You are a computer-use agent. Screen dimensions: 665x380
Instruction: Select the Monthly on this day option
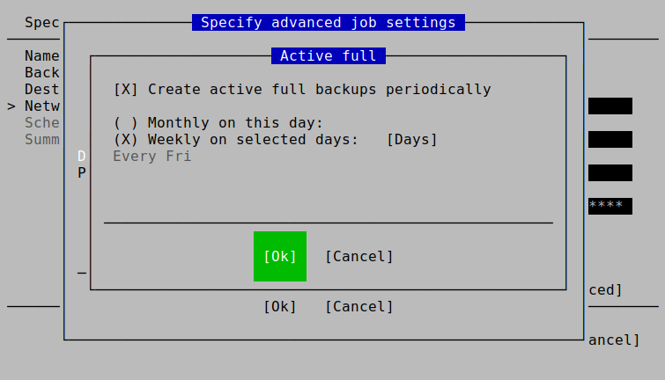126,122
